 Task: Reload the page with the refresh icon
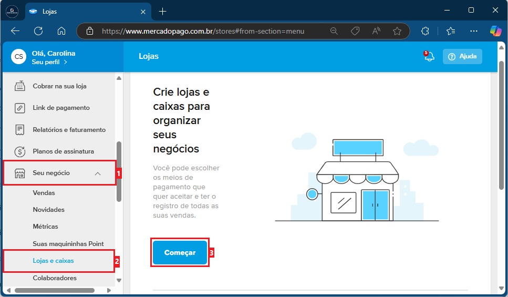pyautogui.click(x=38, y=31)
